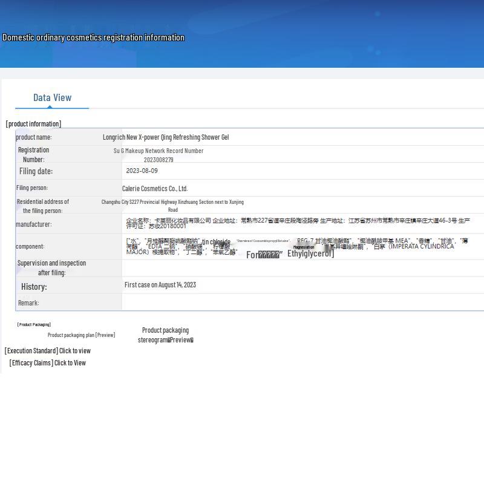The image size is (484, 484).
Task: Select the page title Domestic ordinary cosmetics registration information
Action: point(93,38)
